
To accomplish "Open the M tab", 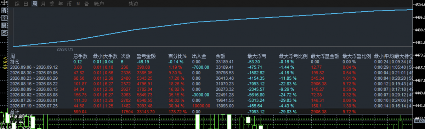I will pos(78,4).
